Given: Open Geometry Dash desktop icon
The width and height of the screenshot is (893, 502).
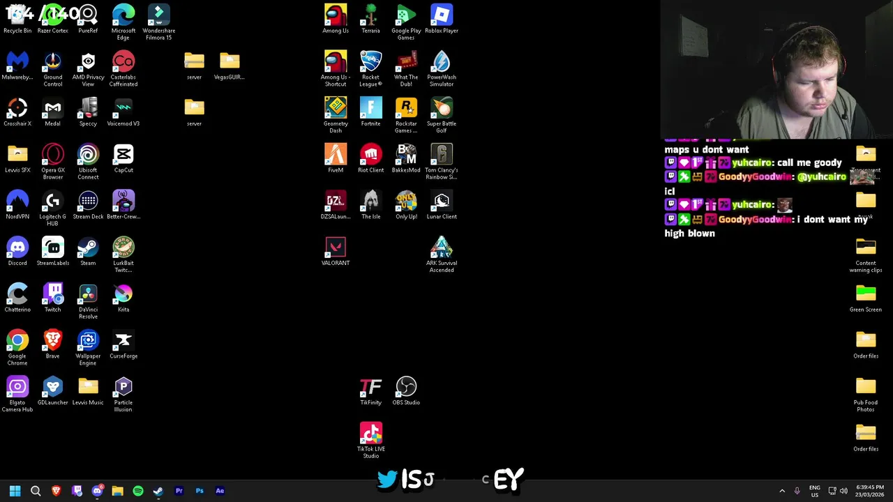Looking at the screenshot, I should (x=336, y=115).
